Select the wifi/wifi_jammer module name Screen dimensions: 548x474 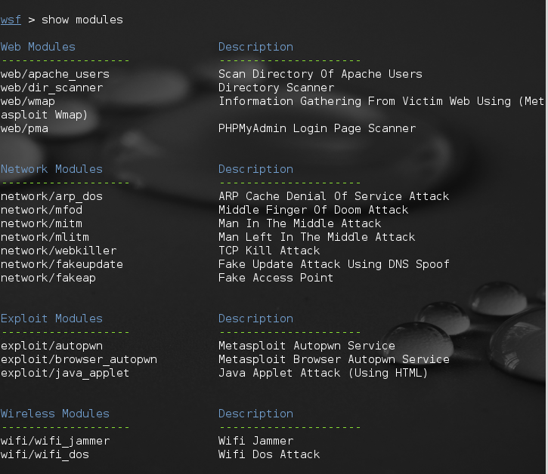[x=55, y=441]
